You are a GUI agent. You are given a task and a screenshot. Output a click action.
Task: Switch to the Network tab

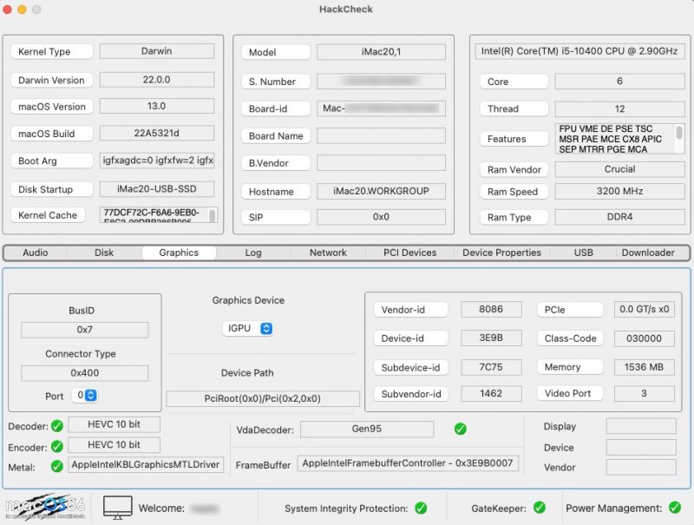[x=328, y=253]
